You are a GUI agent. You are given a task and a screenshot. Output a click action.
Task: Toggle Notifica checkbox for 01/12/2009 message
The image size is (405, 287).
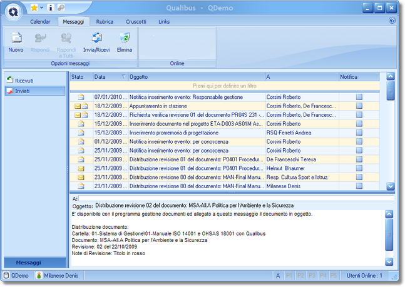click(x=359, y=141)
